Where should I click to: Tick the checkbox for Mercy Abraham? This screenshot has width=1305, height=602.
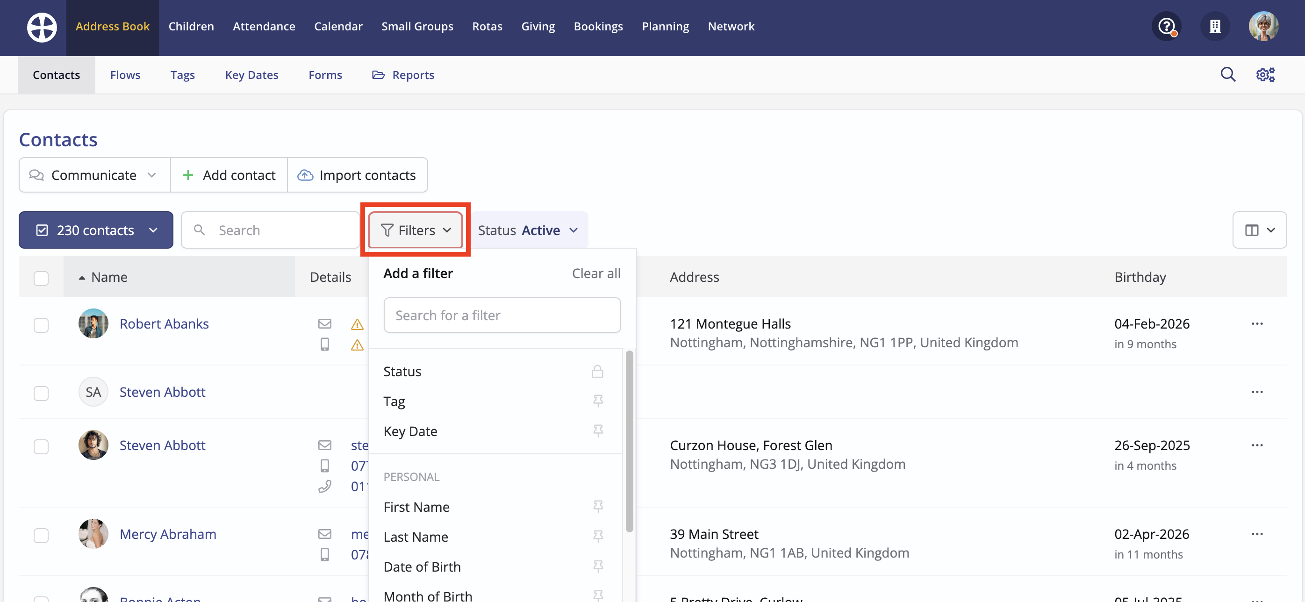(x=41, y=535)
